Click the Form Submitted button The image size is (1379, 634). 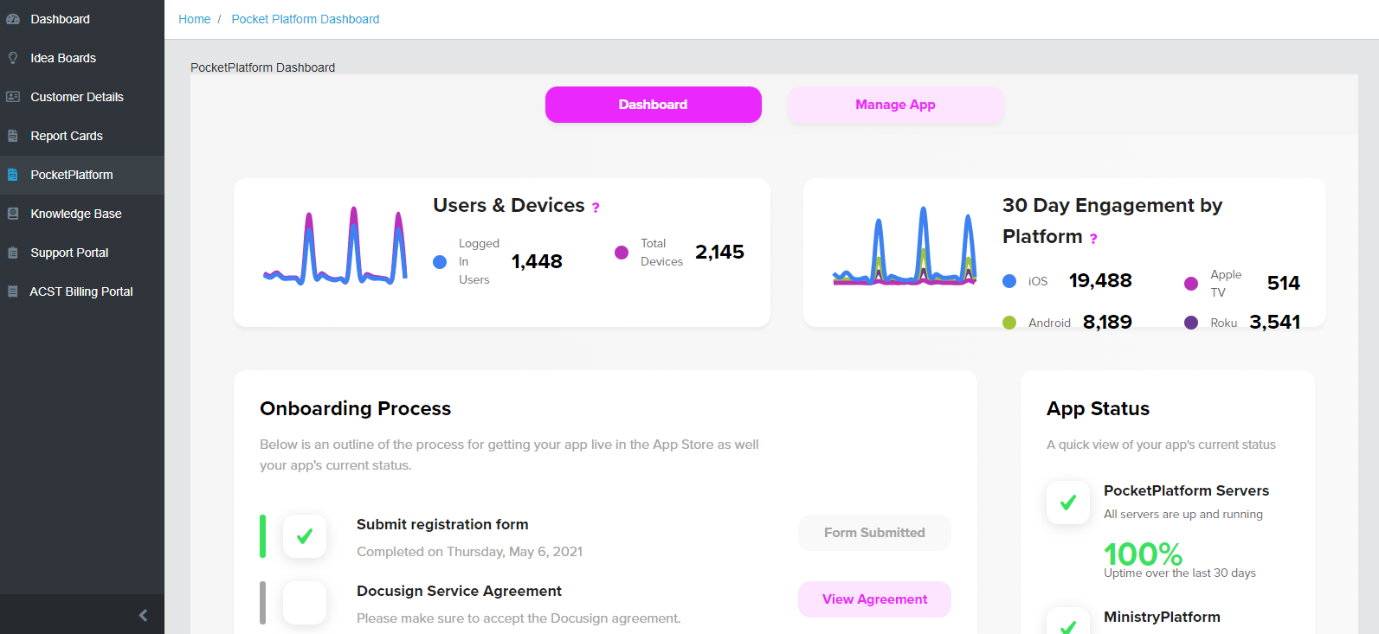click(874, 533)
